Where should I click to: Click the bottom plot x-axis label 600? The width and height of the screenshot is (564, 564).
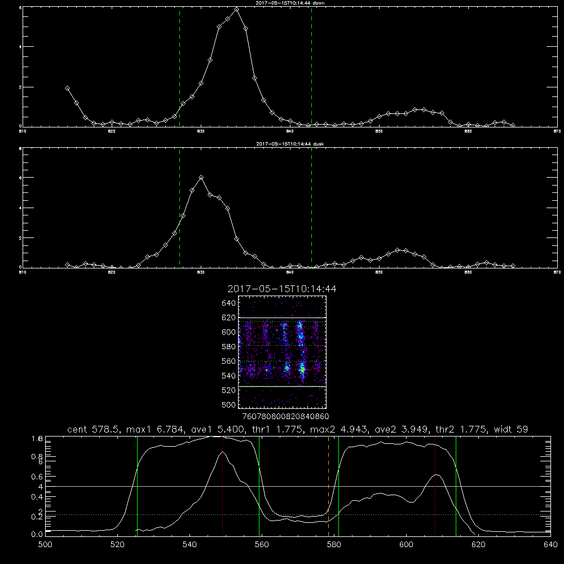406,545
